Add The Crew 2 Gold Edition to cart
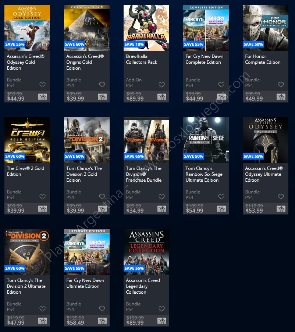Screen dimensions: 295x332 click(43, 209)
